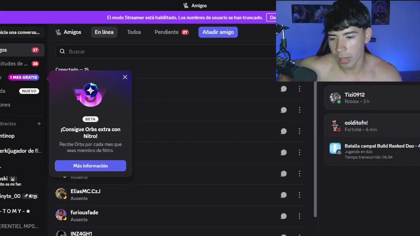
Task: Open more options for furiousfade
Action: pyautogui.click(x=299, y=216)
